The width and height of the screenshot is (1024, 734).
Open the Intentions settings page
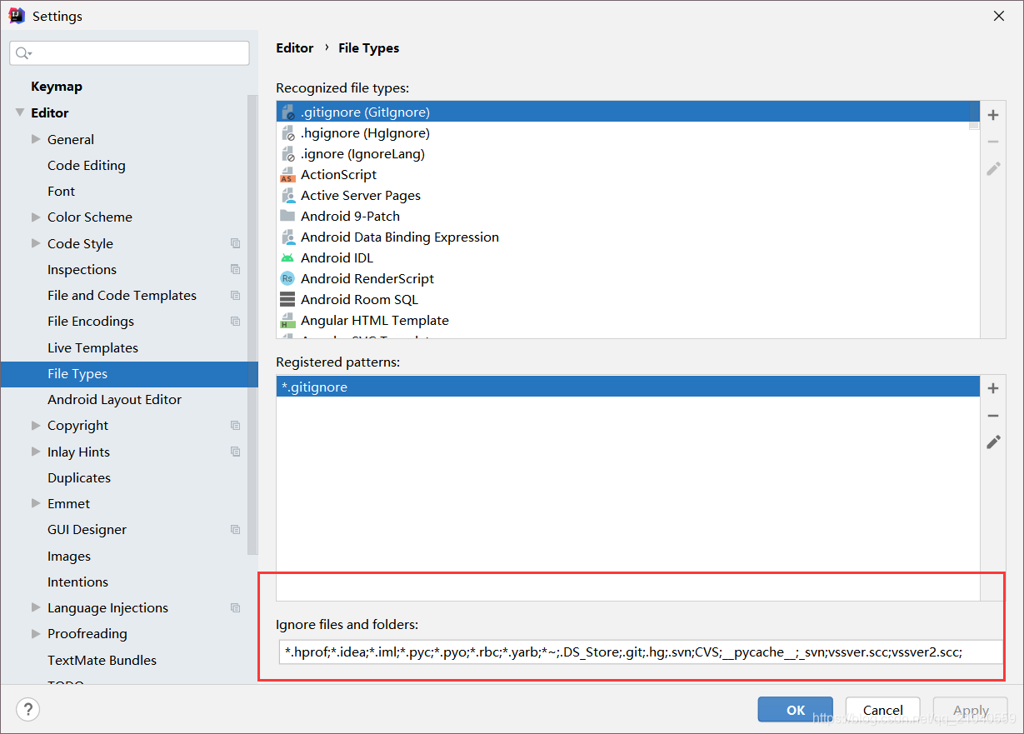(x=77, y=582)
